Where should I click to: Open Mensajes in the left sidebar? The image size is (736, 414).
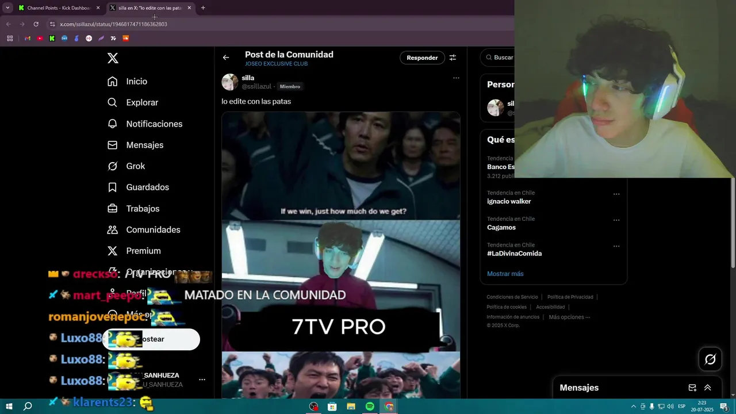[135, 145]
